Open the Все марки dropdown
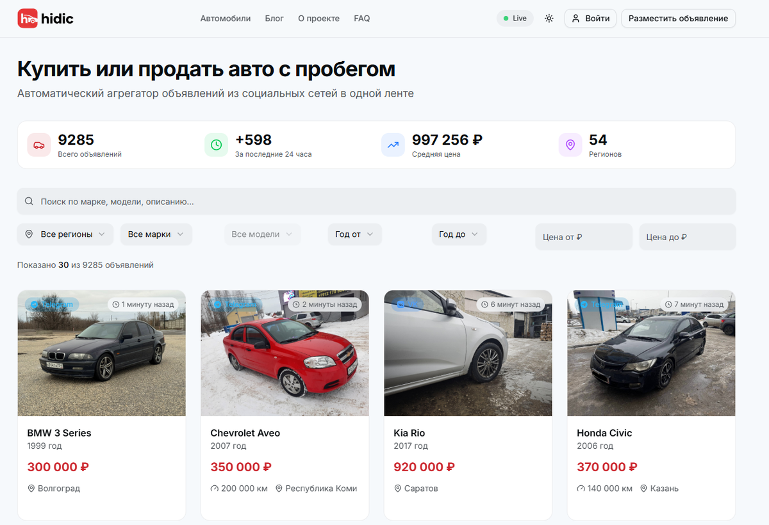Image resolution: width=769 pixels, height=525 pixels. click(156, 234)
